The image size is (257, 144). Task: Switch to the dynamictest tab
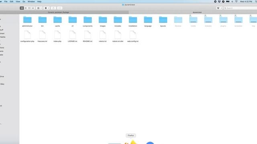(x=193, y=12)
